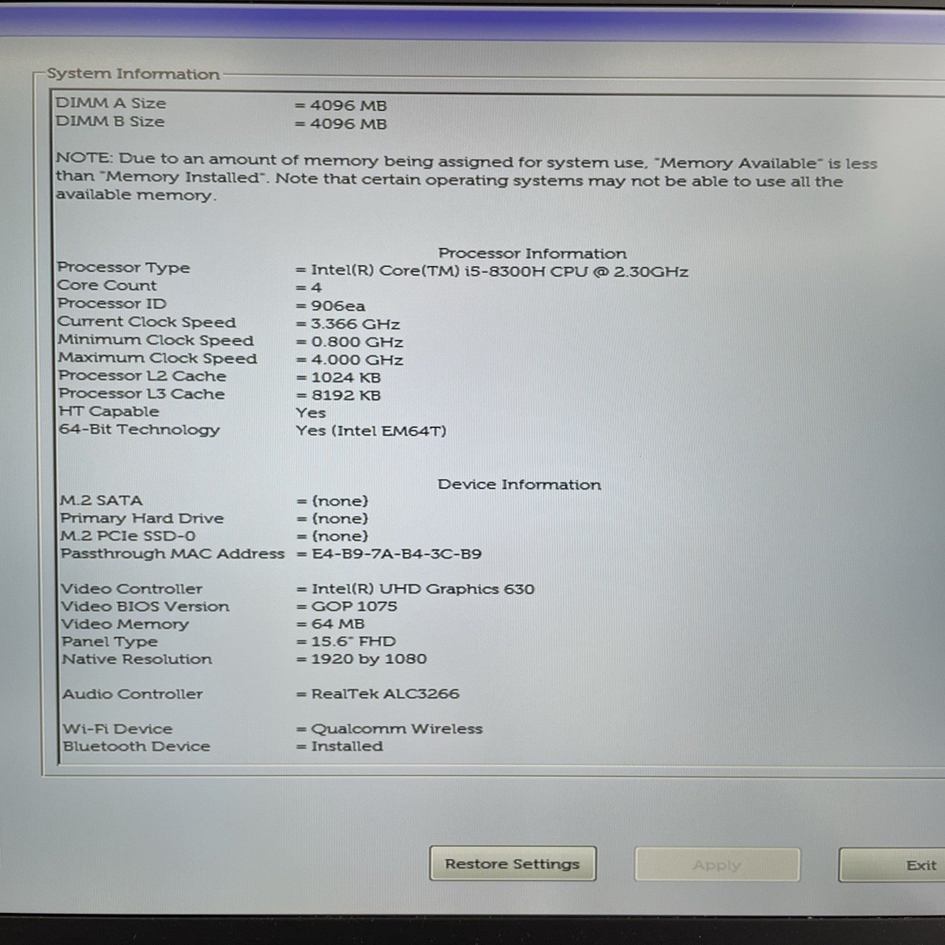The width and height of the screenshot is (945, 945).
Task: Select Video Memory value 64 MB
Action: (338, 624)
